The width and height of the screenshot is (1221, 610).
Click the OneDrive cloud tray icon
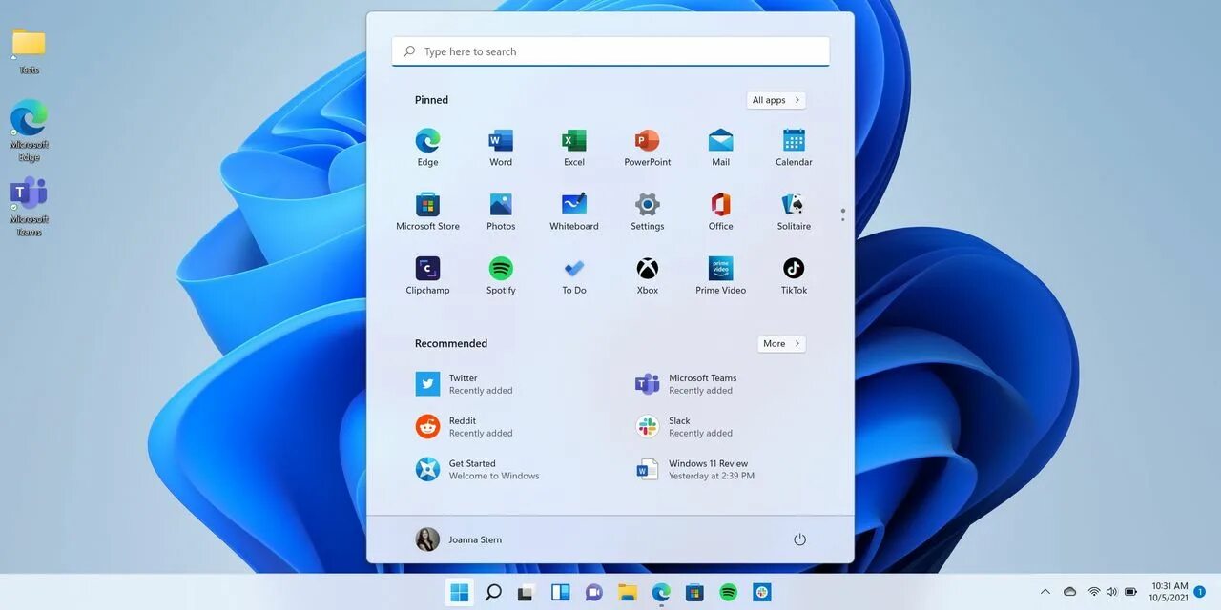[1069, 592]
